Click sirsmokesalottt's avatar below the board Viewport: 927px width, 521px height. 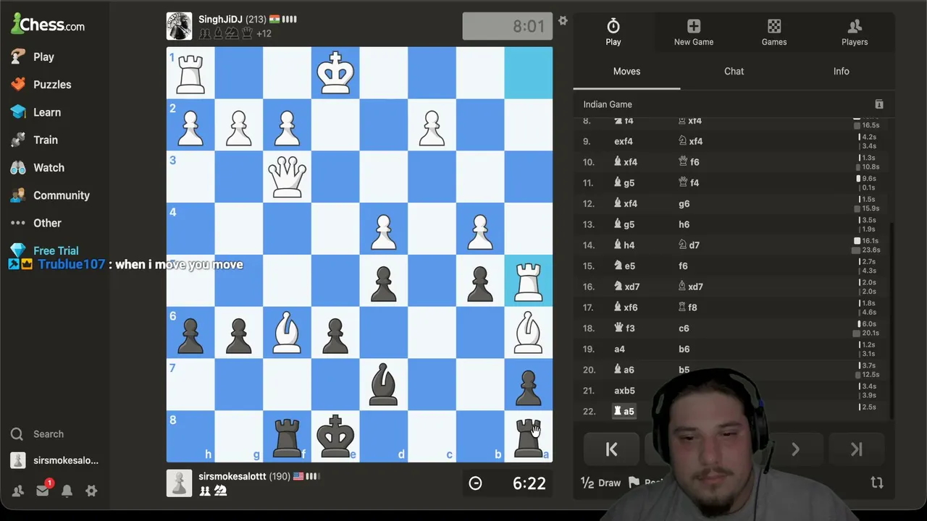tap(179, 483)
